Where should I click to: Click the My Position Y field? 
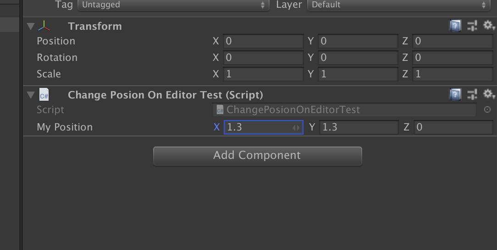359,127
